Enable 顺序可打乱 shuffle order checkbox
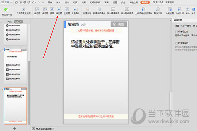197x131 pixels. [177, 32]
